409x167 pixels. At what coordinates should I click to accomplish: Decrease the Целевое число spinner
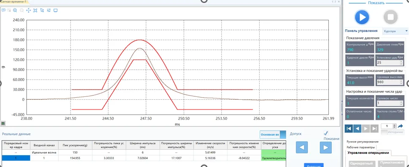coord(401,104)
